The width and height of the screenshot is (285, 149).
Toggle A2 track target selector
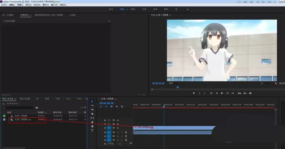[109, 136]
